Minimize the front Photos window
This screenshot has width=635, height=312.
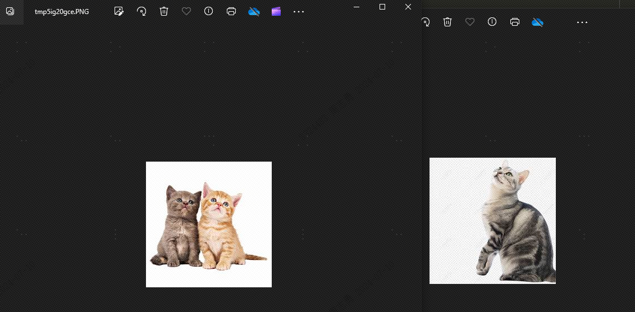357,7
